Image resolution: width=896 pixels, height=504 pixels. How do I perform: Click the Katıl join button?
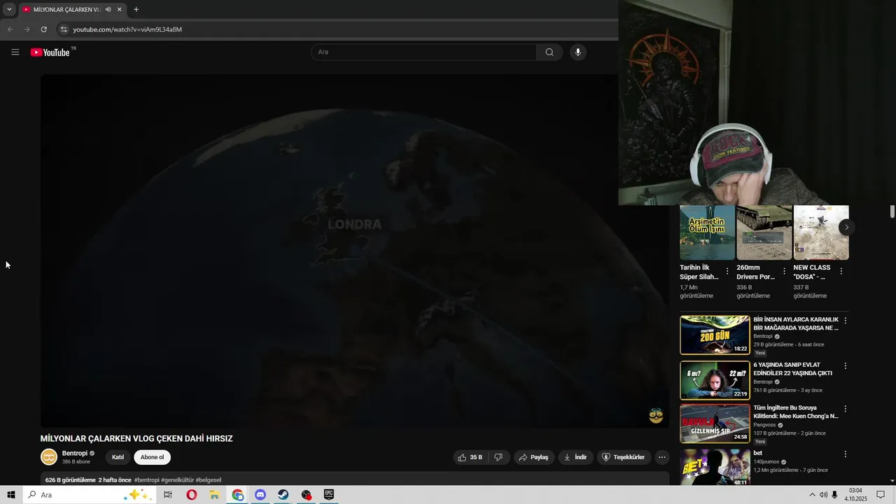118,457
